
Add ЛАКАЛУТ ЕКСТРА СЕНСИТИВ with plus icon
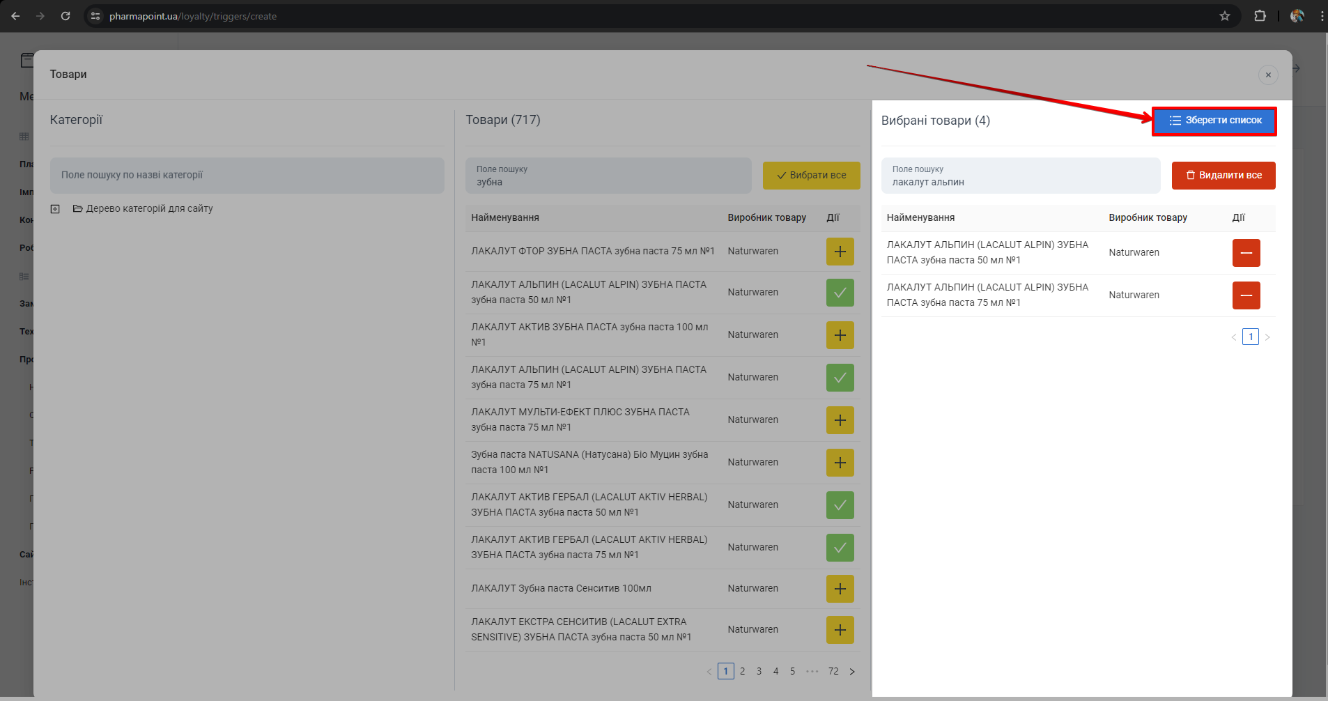pyautogui.click(x=840, y=630)
